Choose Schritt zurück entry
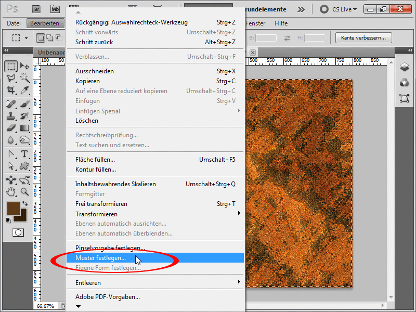The width and height of the screenshot is (416, 312). [155, 42]
